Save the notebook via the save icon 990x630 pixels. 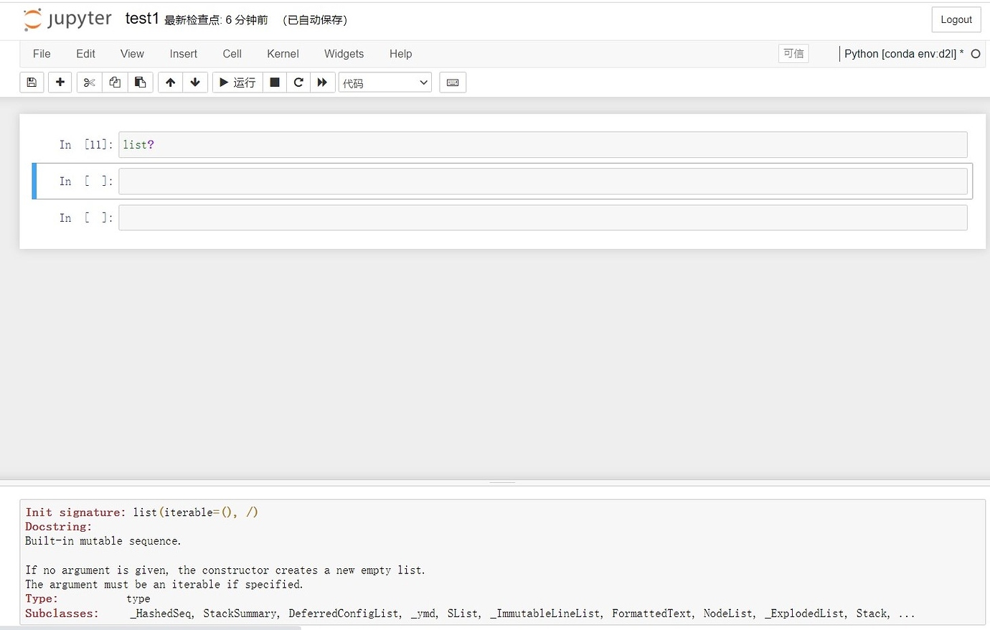click(x=31, y=82)
